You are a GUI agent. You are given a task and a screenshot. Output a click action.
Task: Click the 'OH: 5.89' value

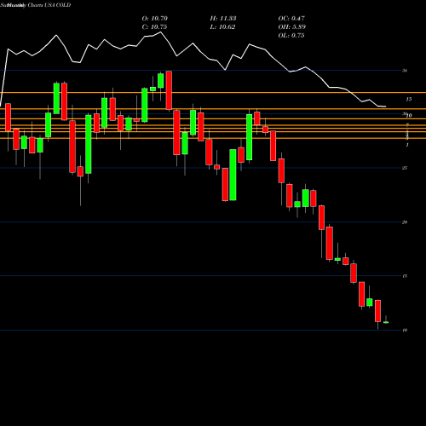(292, 27)
